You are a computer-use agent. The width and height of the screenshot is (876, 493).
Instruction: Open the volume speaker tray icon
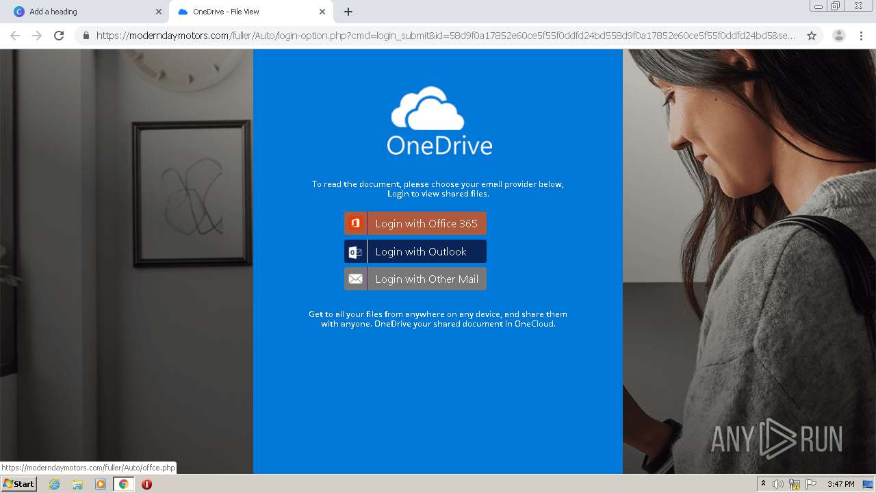tap(778, 484)
